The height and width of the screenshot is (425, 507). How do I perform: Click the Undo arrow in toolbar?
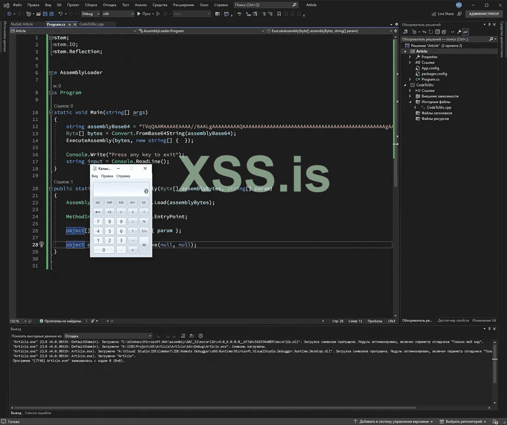click(61, 14)
